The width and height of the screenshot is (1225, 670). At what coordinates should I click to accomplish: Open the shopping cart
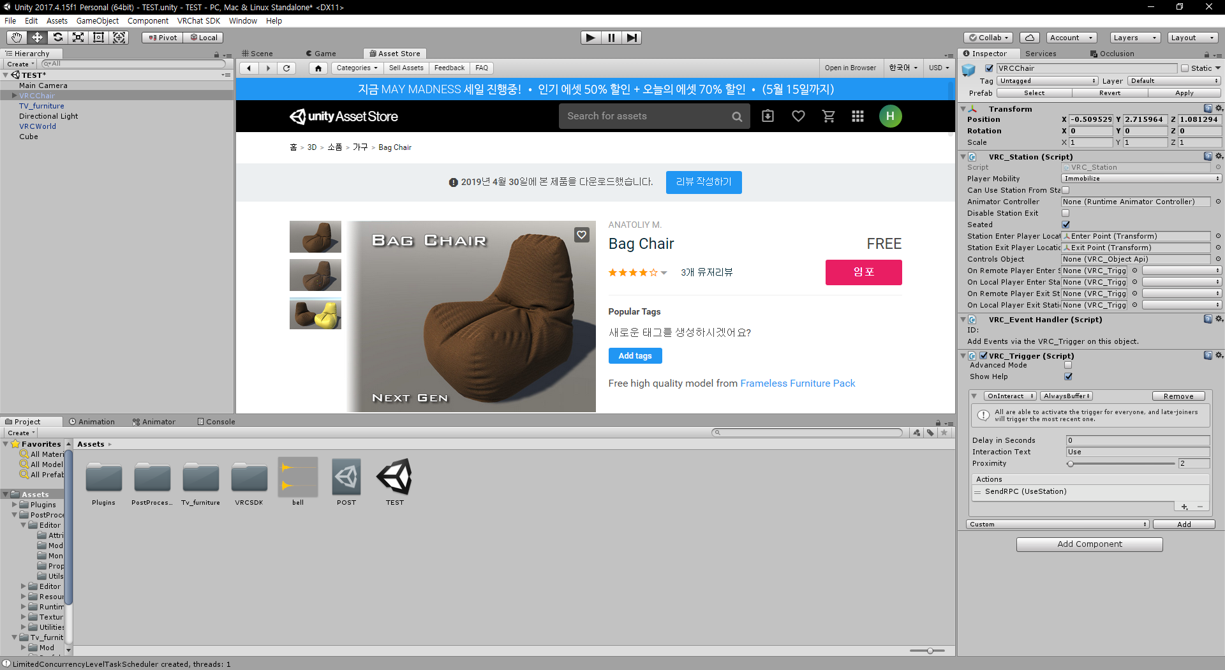coord(829,116)
